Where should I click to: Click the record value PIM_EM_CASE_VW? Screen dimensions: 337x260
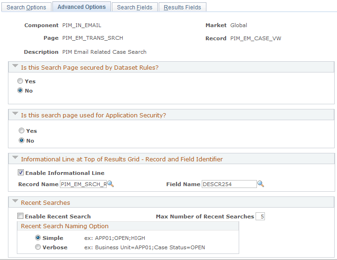pyautogui.click(x=256, y=38)
